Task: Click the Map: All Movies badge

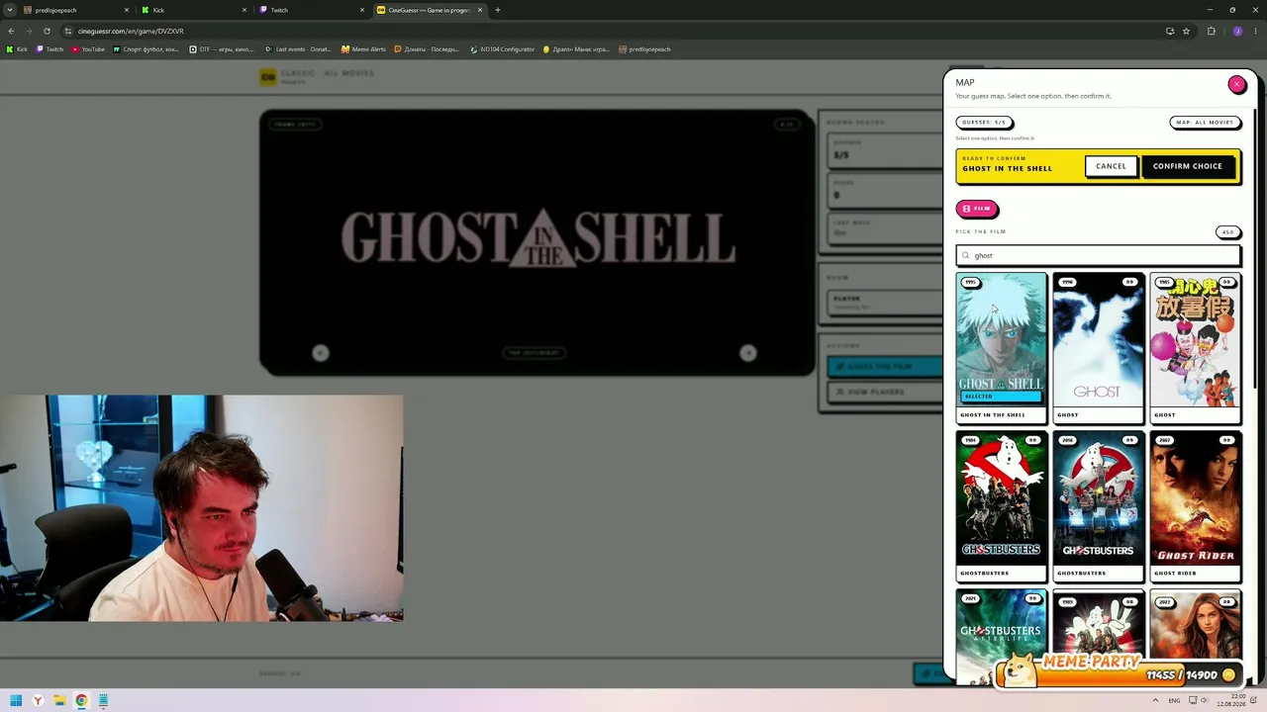Action: [1205, 123]
